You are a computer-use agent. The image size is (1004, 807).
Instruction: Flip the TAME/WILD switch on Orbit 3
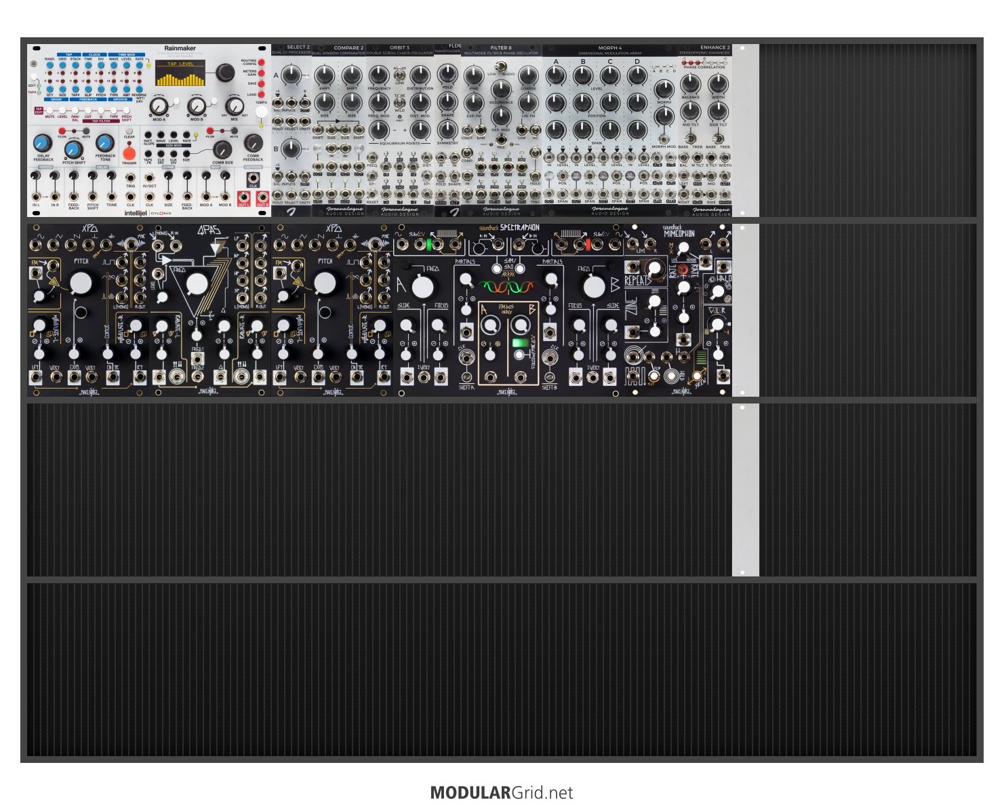(399, 102)
